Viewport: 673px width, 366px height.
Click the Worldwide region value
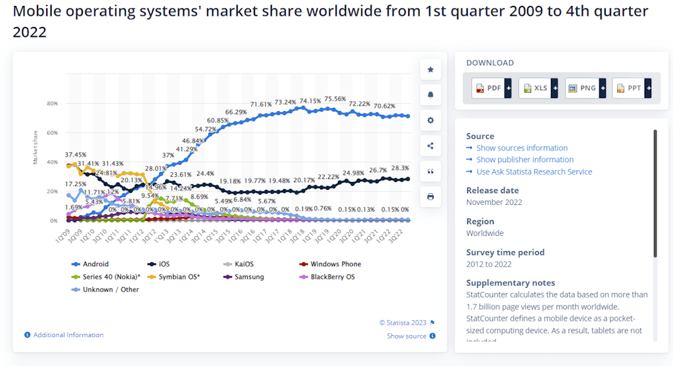coord(485,233)
